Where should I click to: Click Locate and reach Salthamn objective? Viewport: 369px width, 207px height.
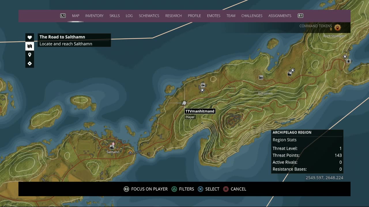click(x=66, y=44)
